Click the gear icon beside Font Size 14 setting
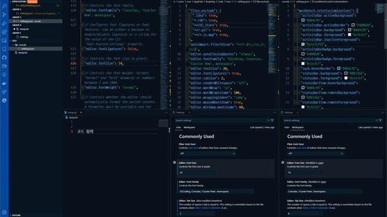The height and width of the screenshot is (217, 387). click(x=282, y=163)
